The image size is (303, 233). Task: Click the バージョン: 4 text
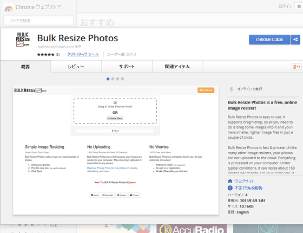click(x=238, y=195)
